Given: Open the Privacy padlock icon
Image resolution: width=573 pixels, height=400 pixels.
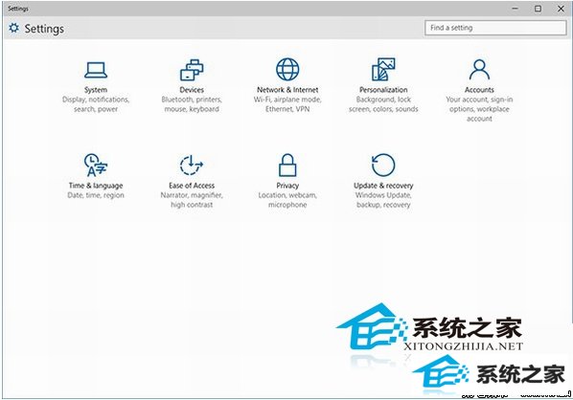Looking at the screenshot, I should click(x=287, y=165).
